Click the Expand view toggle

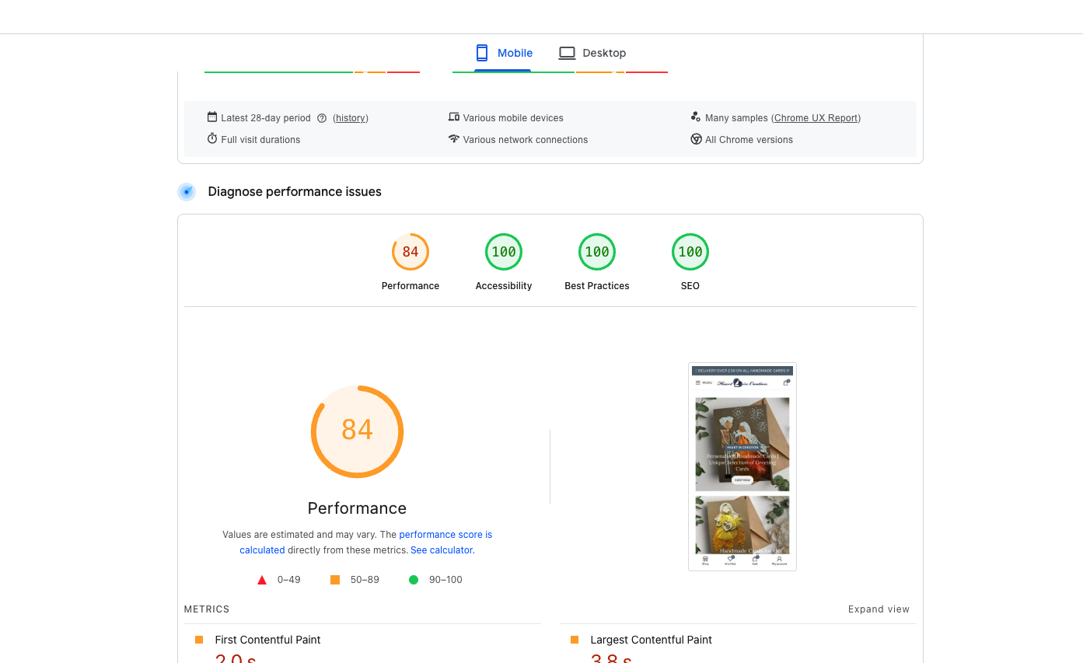click(x=879, y=609)
